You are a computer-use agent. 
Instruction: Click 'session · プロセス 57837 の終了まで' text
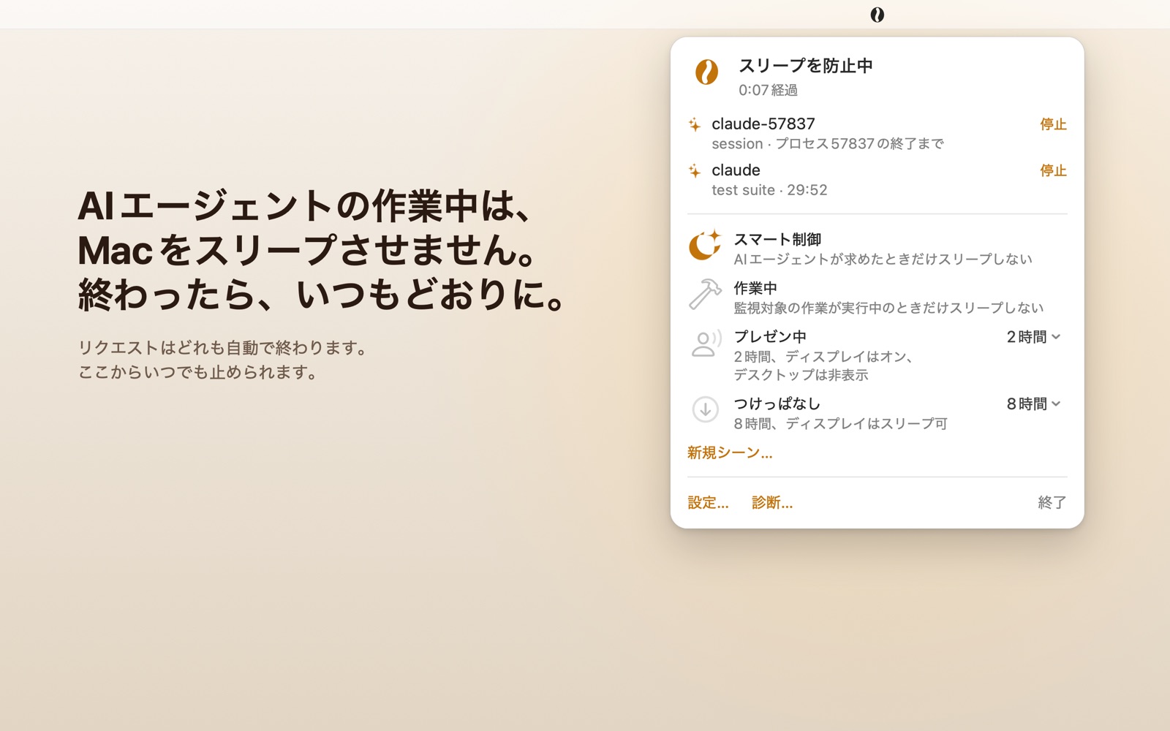click(x=828, y=144)
